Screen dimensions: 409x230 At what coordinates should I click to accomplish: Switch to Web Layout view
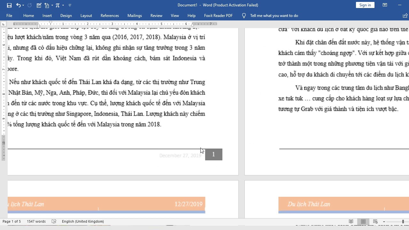375,221
